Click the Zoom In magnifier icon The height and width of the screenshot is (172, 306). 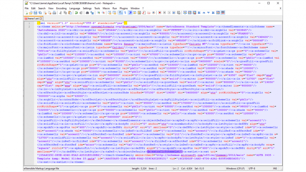(x=98, y=13)
